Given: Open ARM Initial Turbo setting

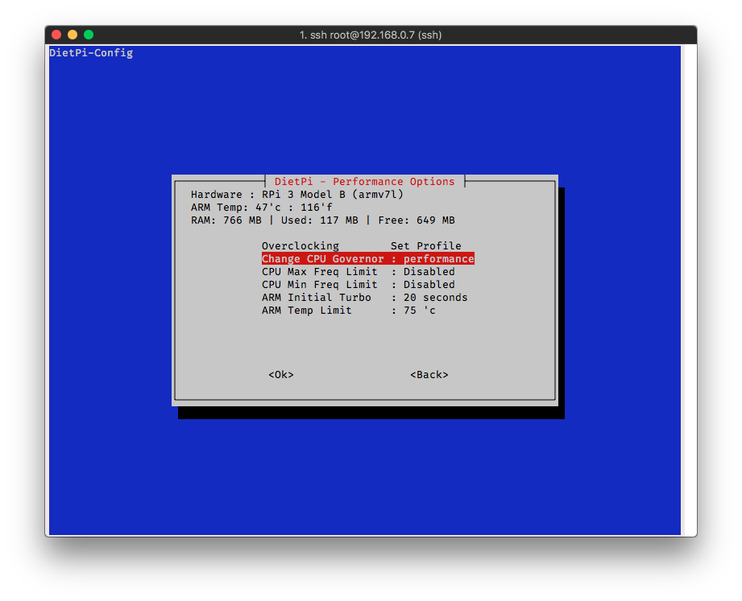Looking at the screenshot, I should pos(364,297).
